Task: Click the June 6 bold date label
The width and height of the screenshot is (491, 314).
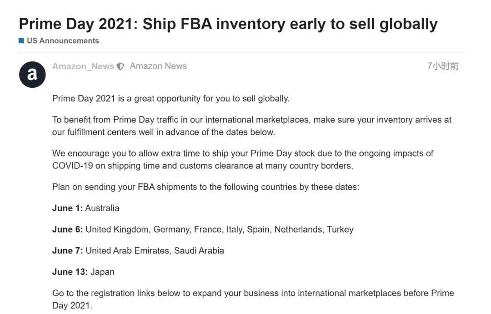Action: pyautogui.click(x=68, y=229)
